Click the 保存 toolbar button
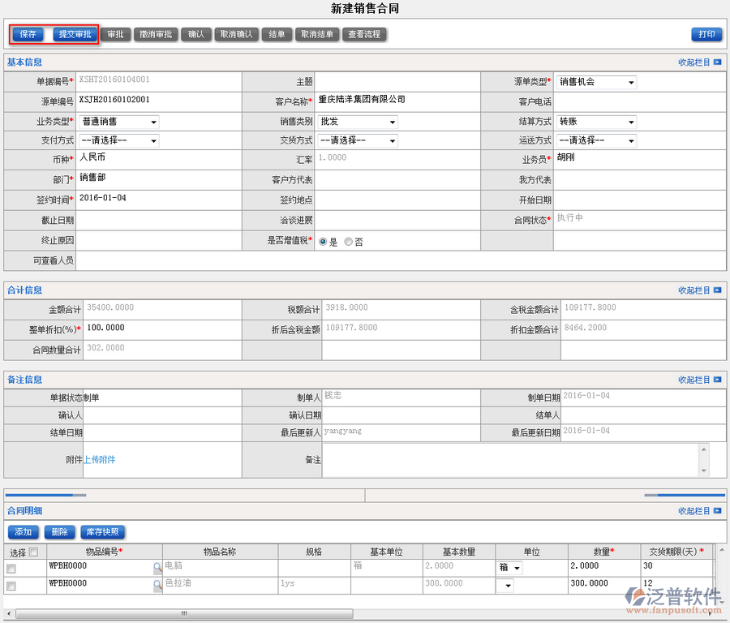Image resolution: width=730 pixels, height=623 pixels. 28,34
